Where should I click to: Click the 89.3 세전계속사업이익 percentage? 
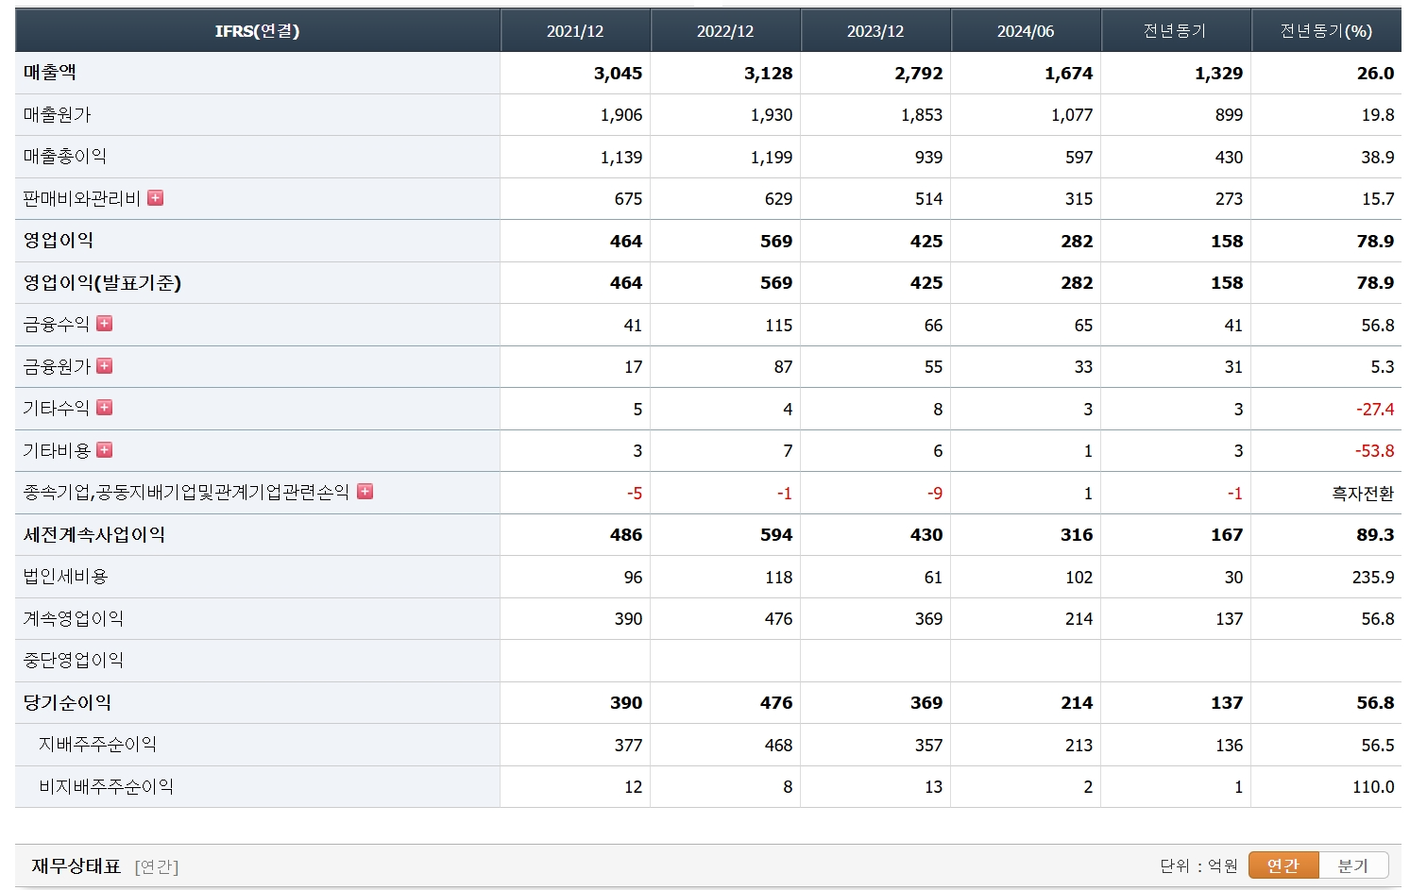[1376, 535]
